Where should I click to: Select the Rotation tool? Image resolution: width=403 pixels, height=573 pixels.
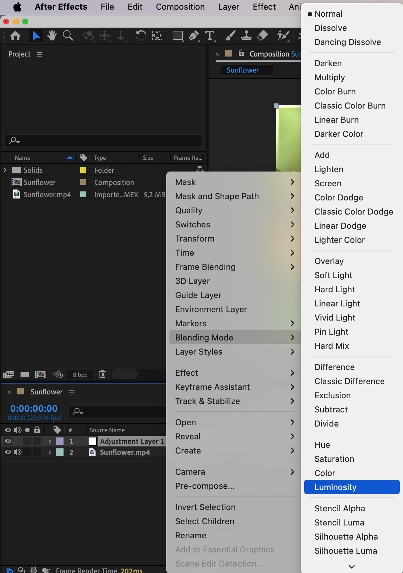[141, 35]
